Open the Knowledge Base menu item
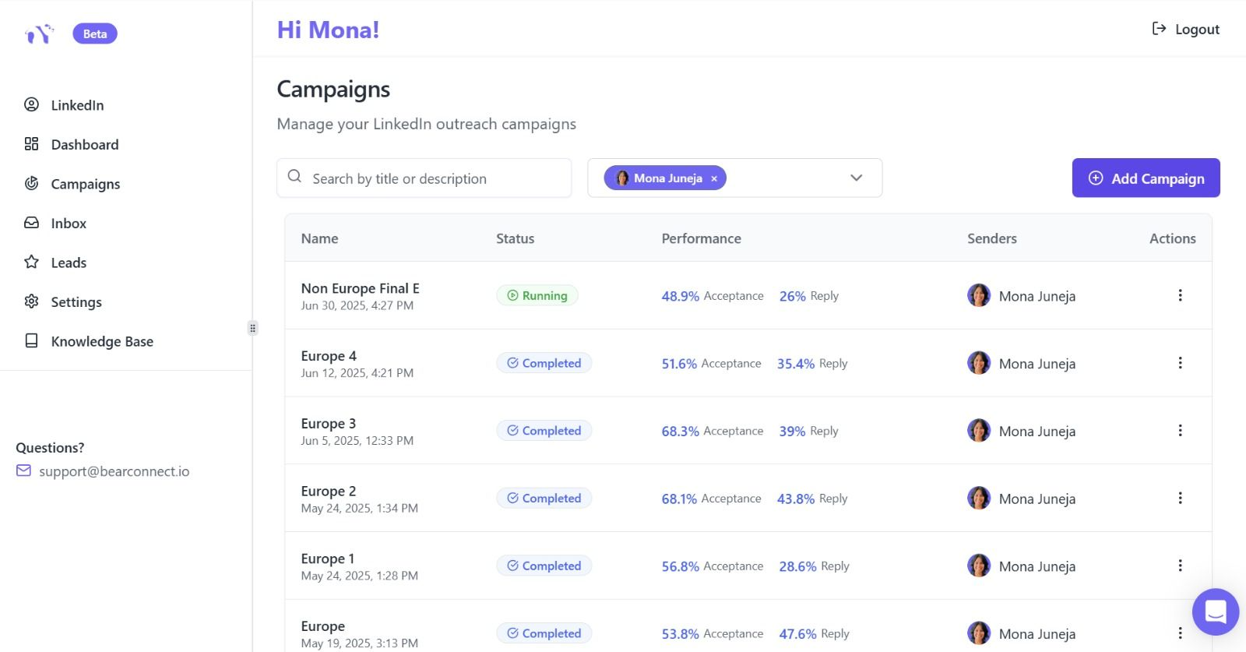 101,341
